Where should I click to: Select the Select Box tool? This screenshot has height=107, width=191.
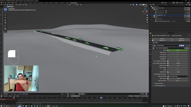5,9
